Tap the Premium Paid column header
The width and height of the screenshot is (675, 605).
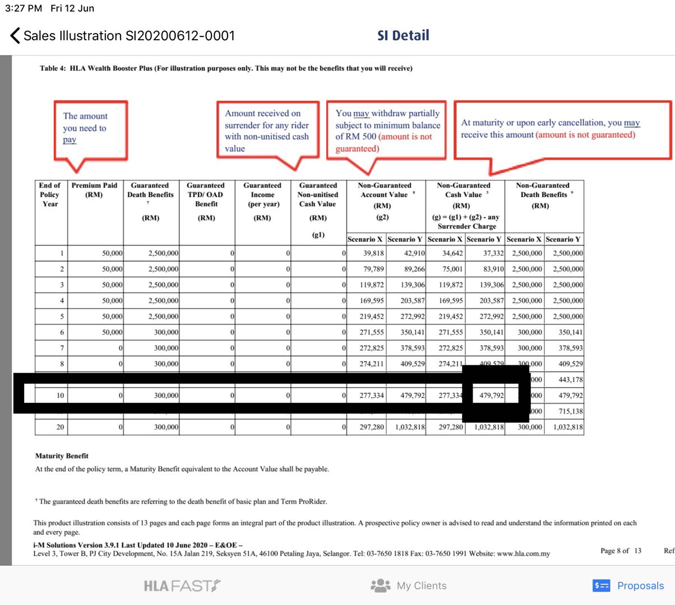[94, 190]
